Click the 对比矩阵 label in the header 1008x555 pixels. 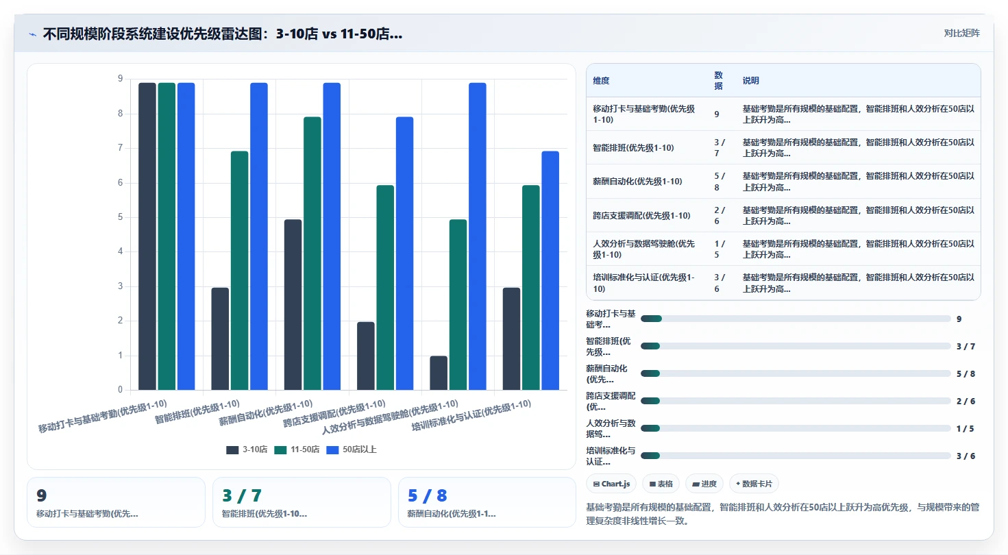click(962, 34)
